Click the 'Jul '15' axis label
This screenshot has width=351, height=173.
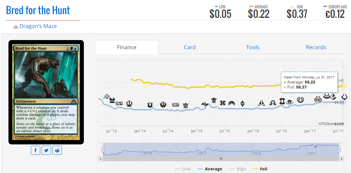click(225, 131)
